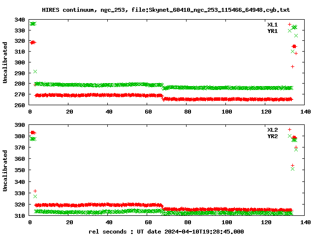Click the 320 tick label in the XL2/YR2 plot
The image size is (315, 236).
tap(20, 205)
